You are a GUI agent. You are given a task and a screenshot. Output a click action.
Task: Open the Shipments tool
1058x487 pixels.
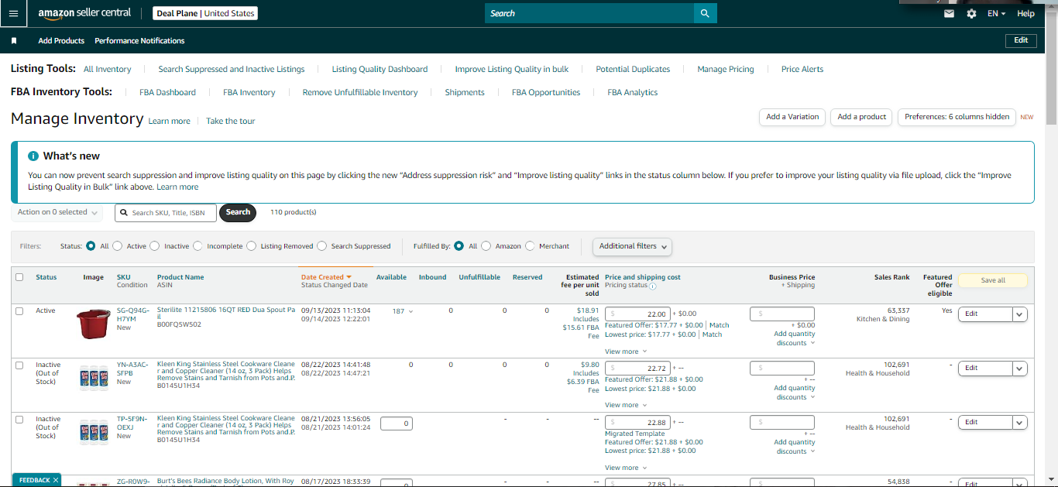[465, 92]
